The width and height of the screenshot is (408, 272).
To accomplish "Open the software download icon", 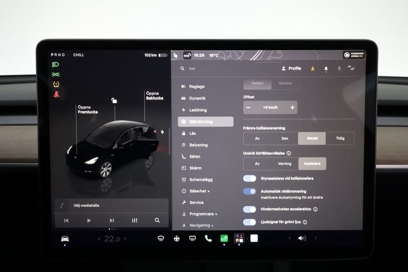I will click(313, 68).
